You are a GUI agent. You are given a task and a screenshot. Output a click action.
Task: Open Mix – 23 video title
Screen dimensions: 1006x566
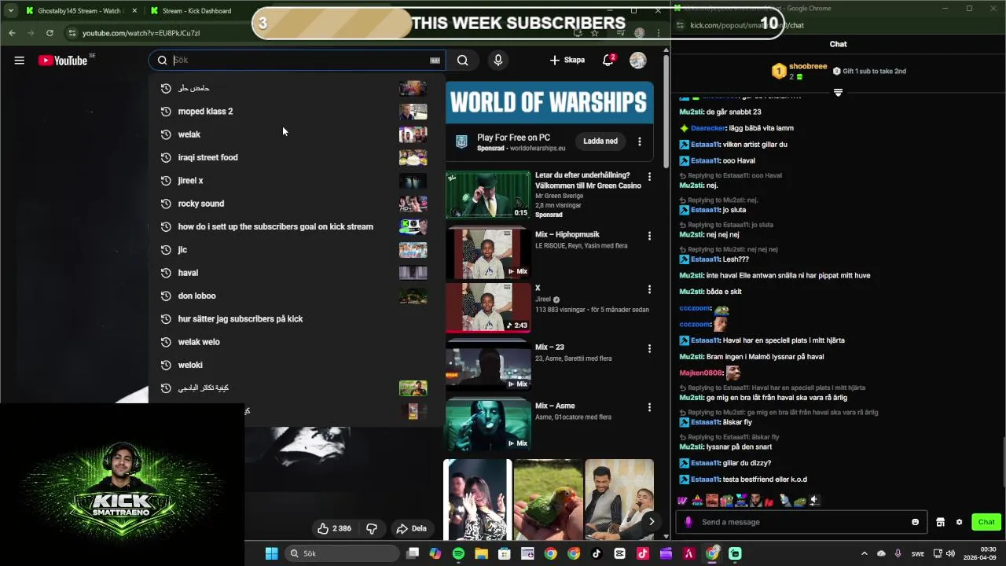(x=549, y=347)
